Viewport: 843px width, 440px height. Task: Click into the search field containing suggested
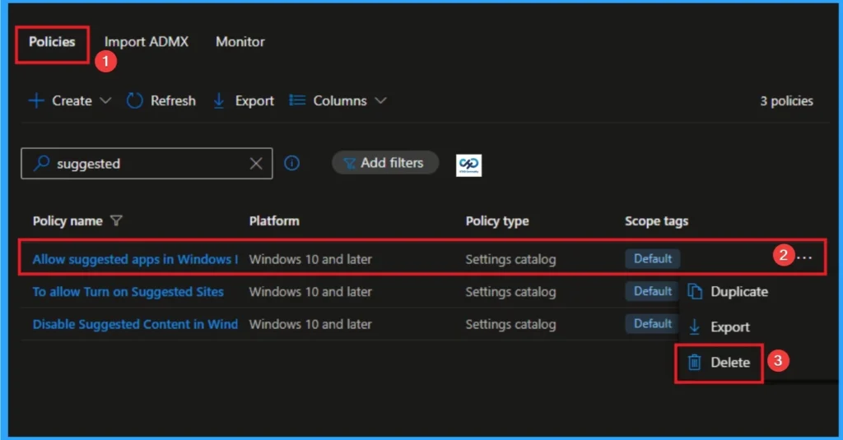pyautogui.click(x=147, y=164)
